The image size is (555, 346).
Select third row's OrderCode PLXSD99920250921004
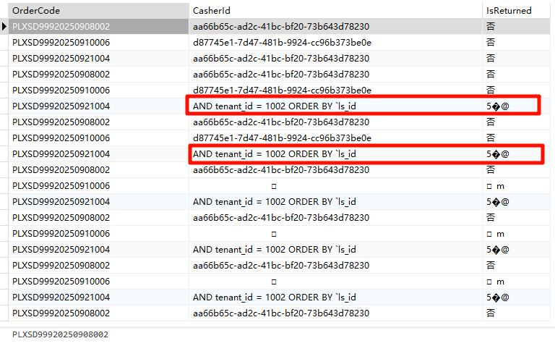[61, 59]
